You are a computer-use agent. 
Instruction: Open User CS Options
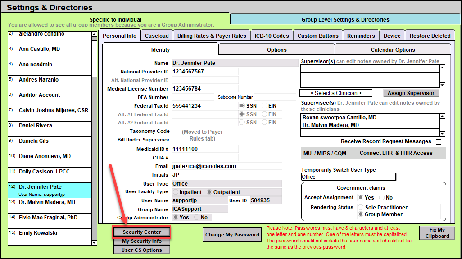(141, 250)
